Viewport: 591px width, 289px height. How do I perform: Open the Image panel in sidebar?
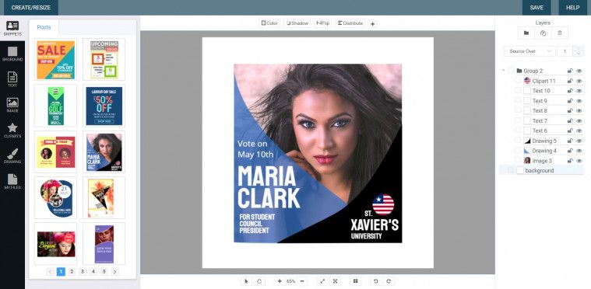click(x=12, y=105)
